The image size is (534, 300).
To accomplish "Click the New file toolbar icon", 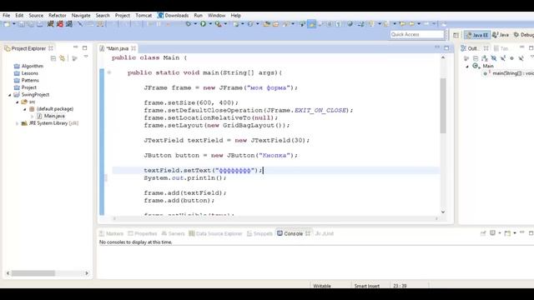I will click(x=6, y=24).
